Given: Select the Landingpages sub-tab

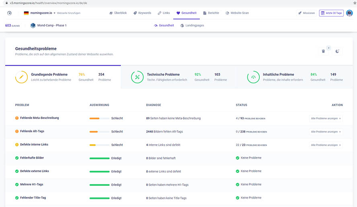Looking at the screenshot, I should click(192, 25).
